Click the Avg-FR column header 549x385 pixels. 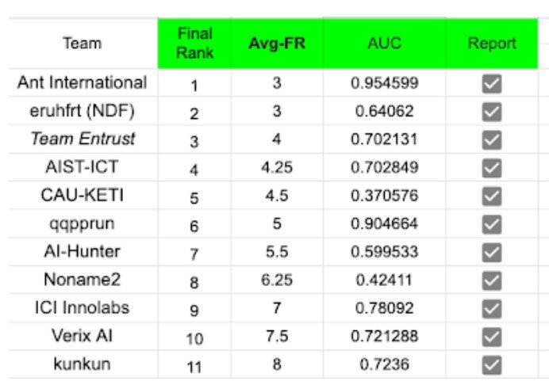tap(277, 43)
